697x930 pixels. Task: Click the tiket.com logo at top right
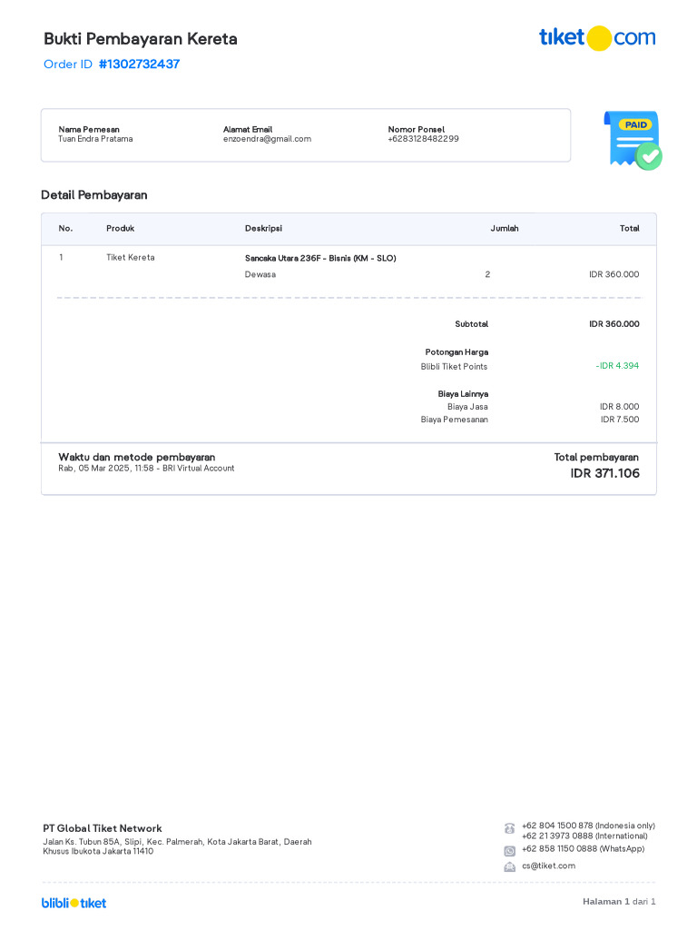click(x=597, y=38)
